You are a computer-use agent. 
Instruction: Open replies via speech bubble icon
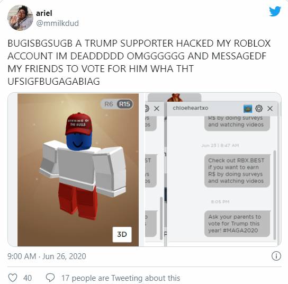point(50,278)
